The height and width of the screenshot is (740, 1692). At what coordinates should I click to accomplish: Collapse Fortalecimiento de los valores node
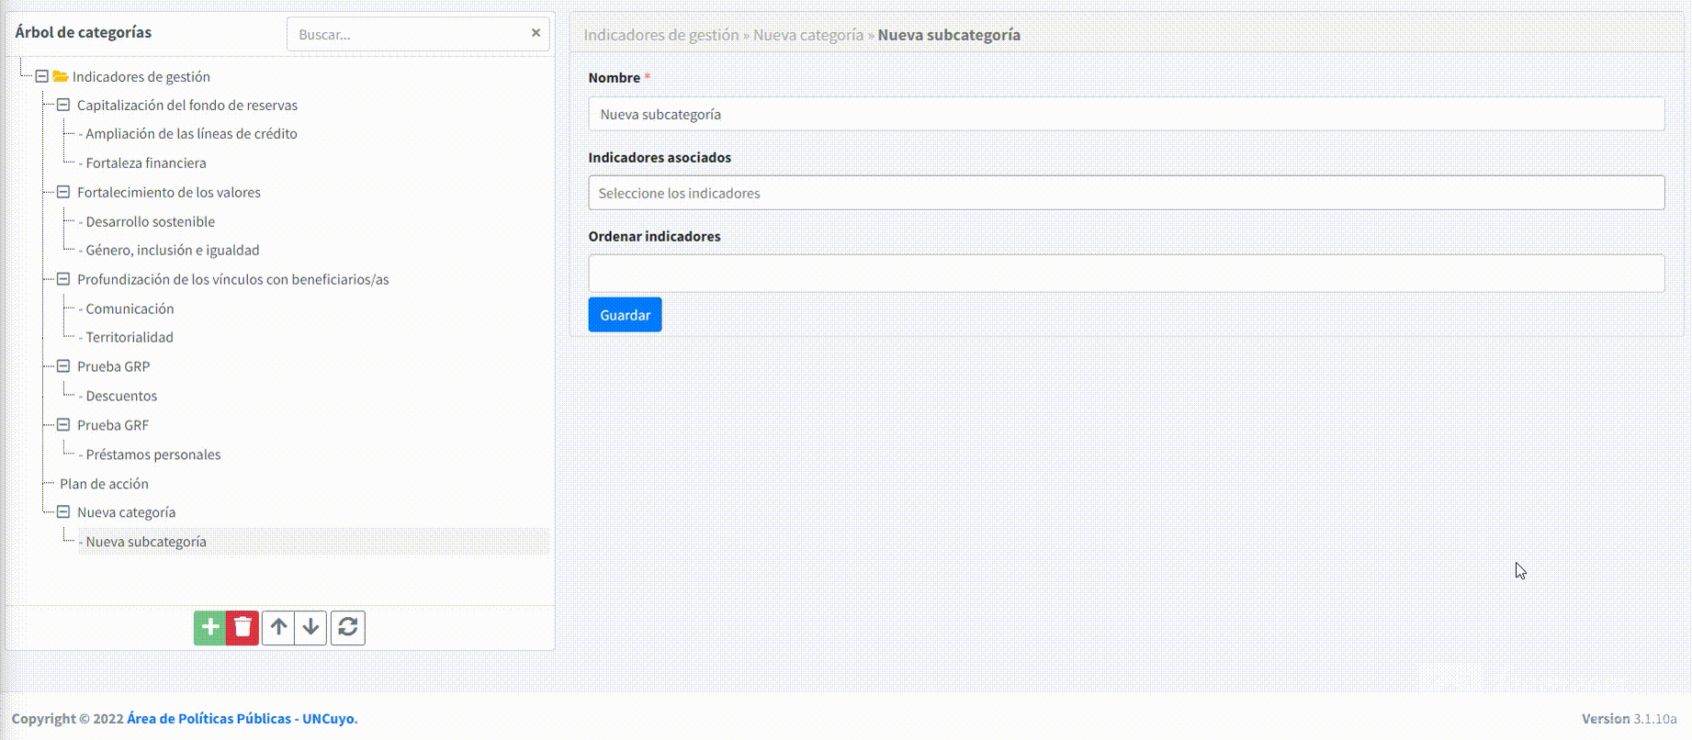point(63,192)
